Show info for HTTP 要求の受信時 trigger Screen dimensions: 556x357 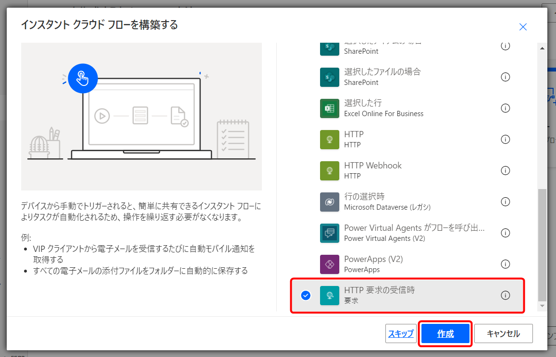(x=505, y=295)
